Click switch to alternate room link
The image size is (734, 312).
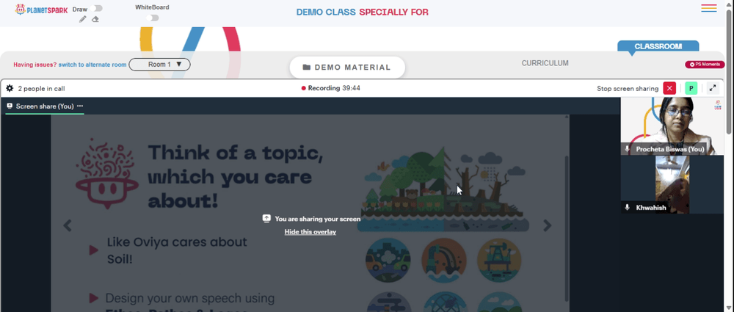pyautogui.click(x=92, y=65)
